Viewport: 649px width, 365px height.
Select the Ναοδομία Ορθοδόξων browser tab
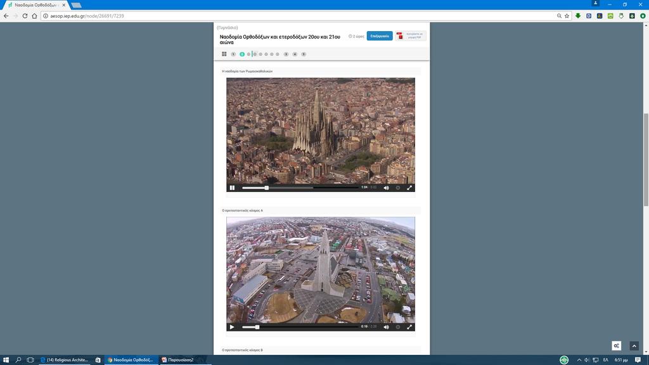coord(35,5)
